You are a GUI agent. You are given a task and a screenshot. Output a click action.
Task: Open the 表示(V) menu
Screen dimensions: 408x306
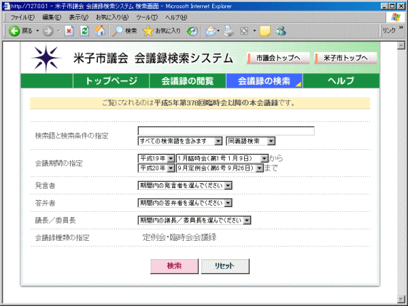pyautogui.click(x=79, y=18)
